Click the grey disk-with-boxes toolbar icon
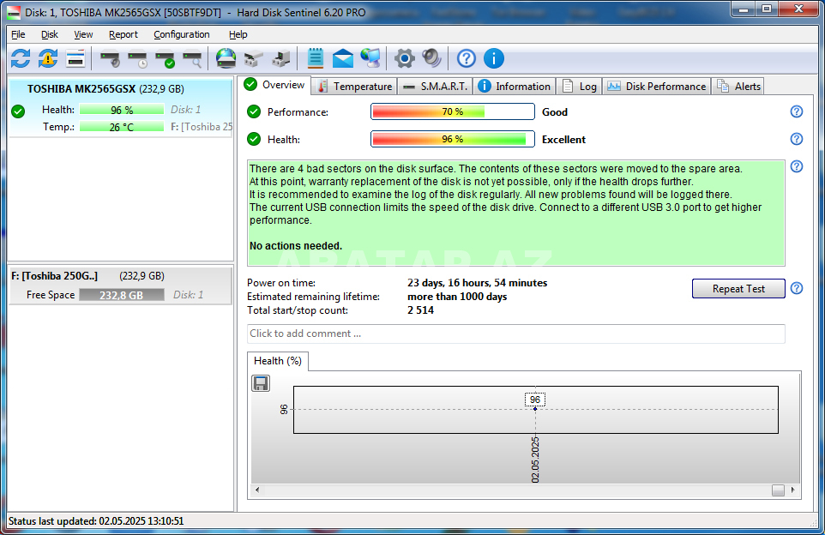This screenshot has width=825, height=535. pos(254,58)
